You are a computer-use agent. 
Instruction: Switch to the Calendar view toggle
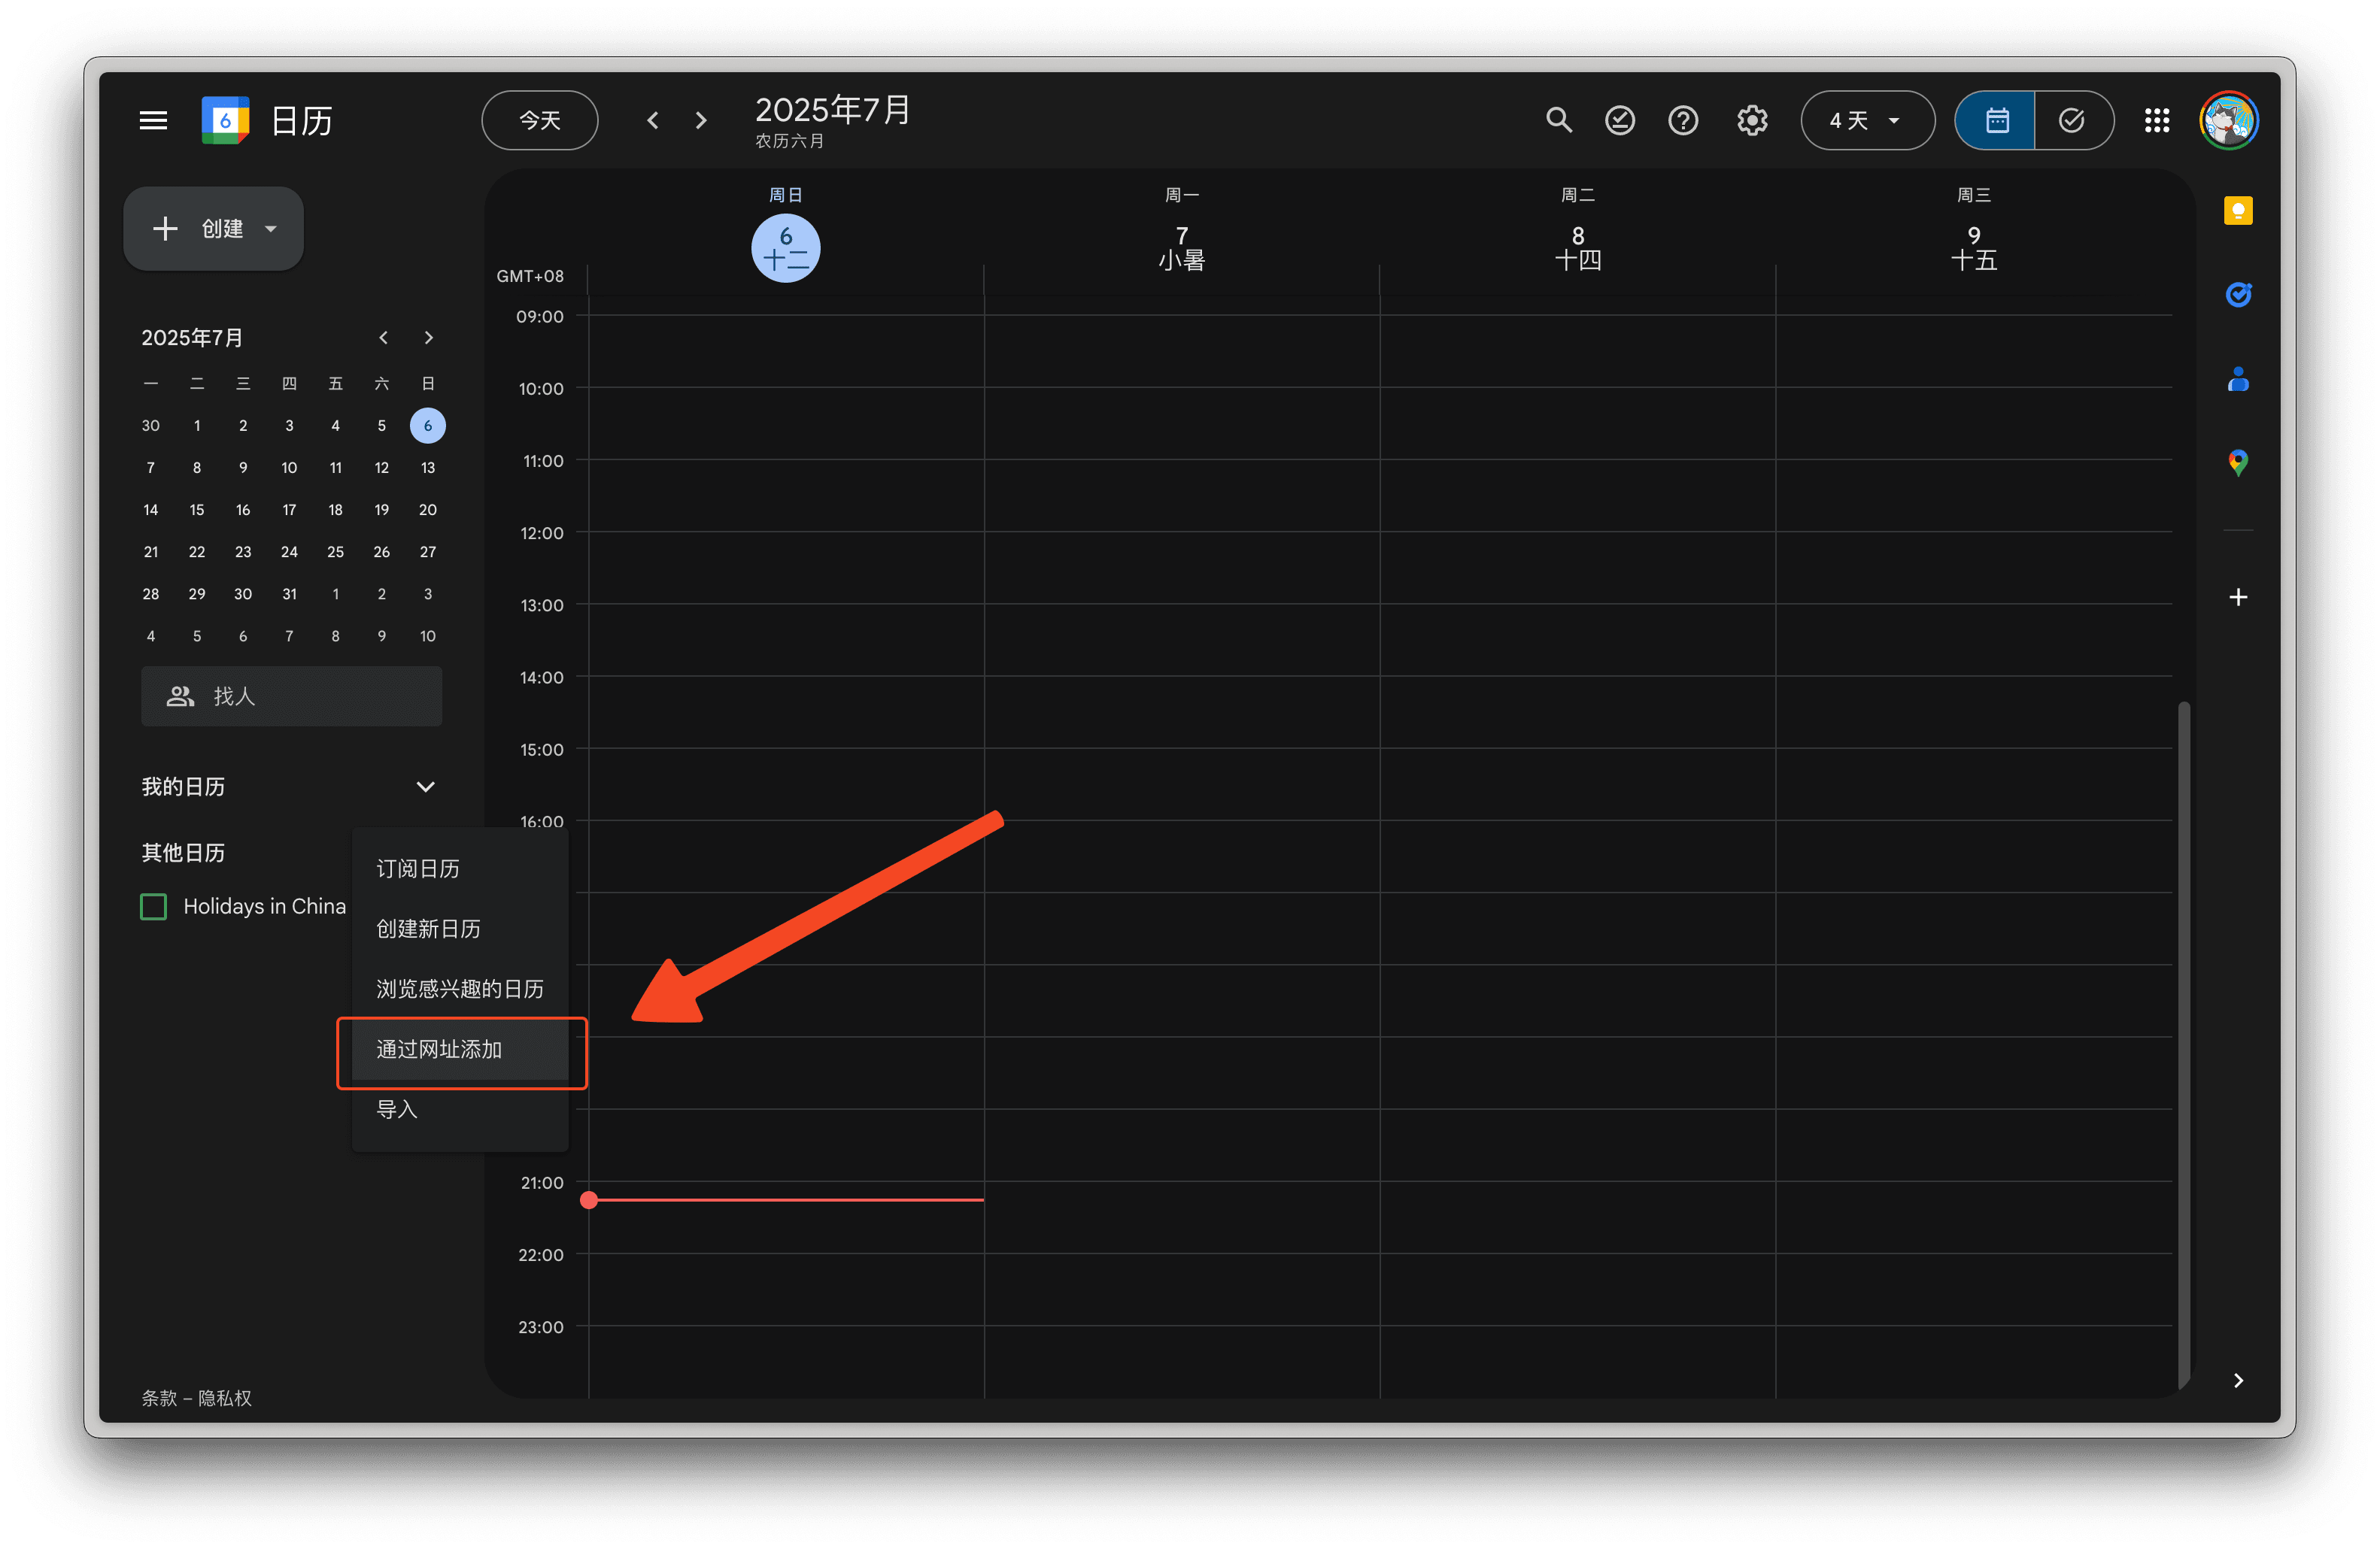tap(1996, 121)
